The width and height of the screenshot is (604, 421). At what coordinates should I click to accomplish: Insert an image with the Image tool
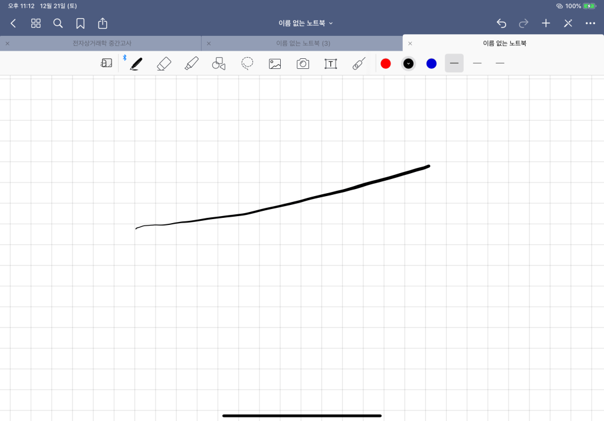pyautogui.click(x=275, y=64)
